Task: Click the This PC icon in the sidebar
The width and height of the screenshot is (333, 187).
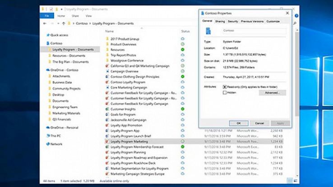Action: (x=48, y=136)
